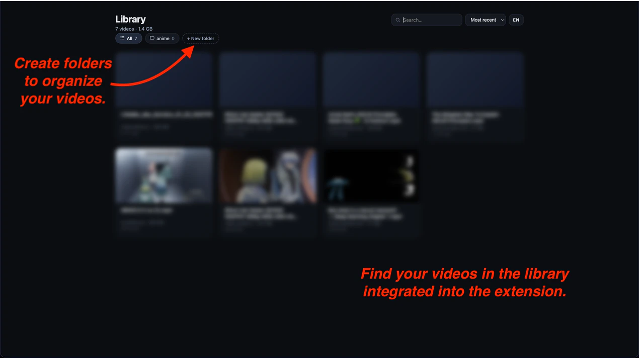
Task: Focus the Search videos field
Action: coord(427,20)
